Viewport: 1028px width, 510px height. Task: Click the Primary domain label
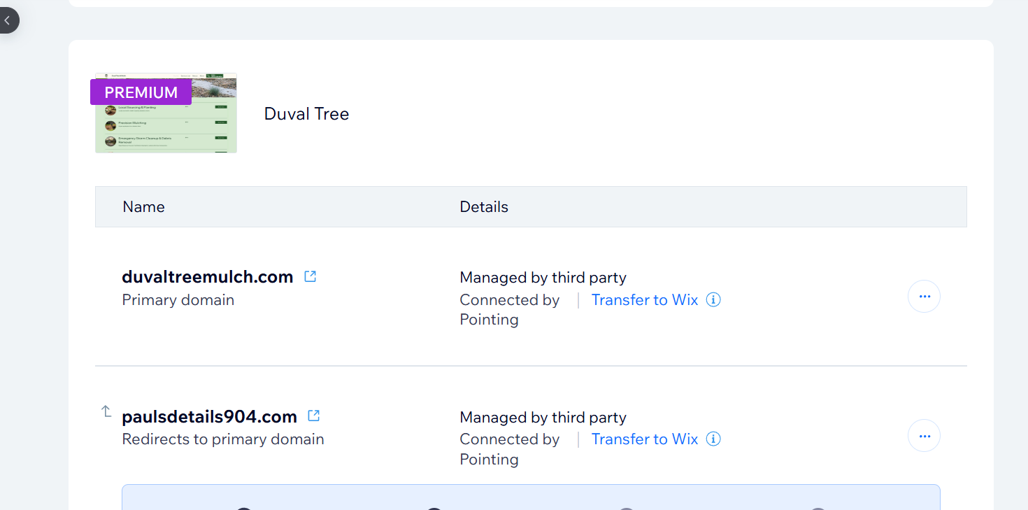tap(178, 299)
